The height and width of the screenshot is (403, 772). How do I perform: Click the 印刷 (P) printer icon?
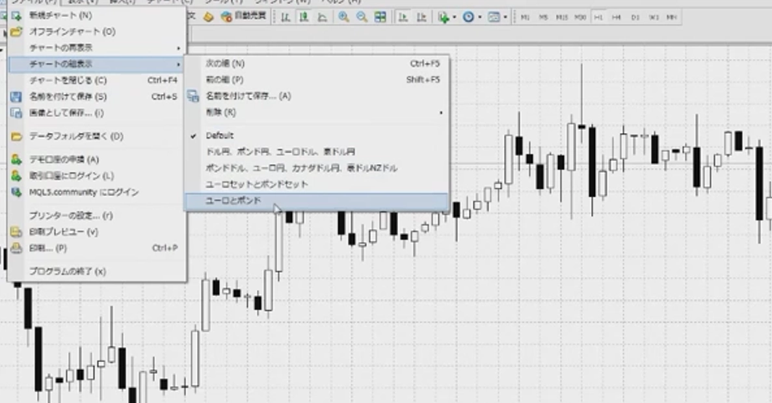coord(16,248)
